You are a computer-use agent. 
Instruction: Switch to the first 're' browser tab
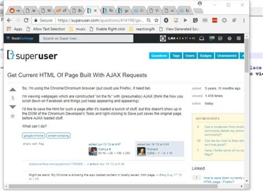(x=14, y=11)
